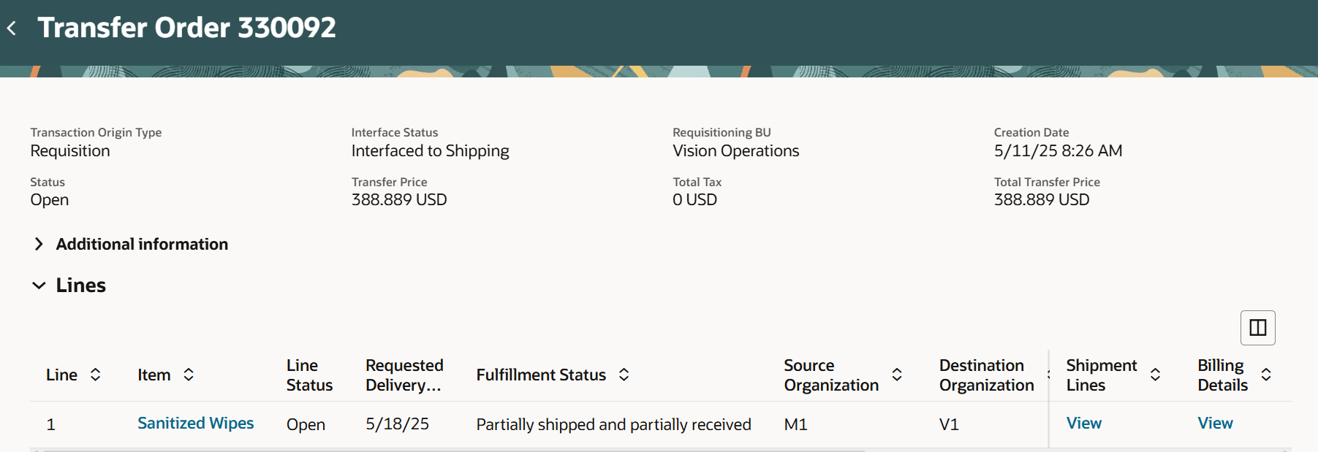
Task: Sort by Item column sort arrows
Action: coord(189,375)
